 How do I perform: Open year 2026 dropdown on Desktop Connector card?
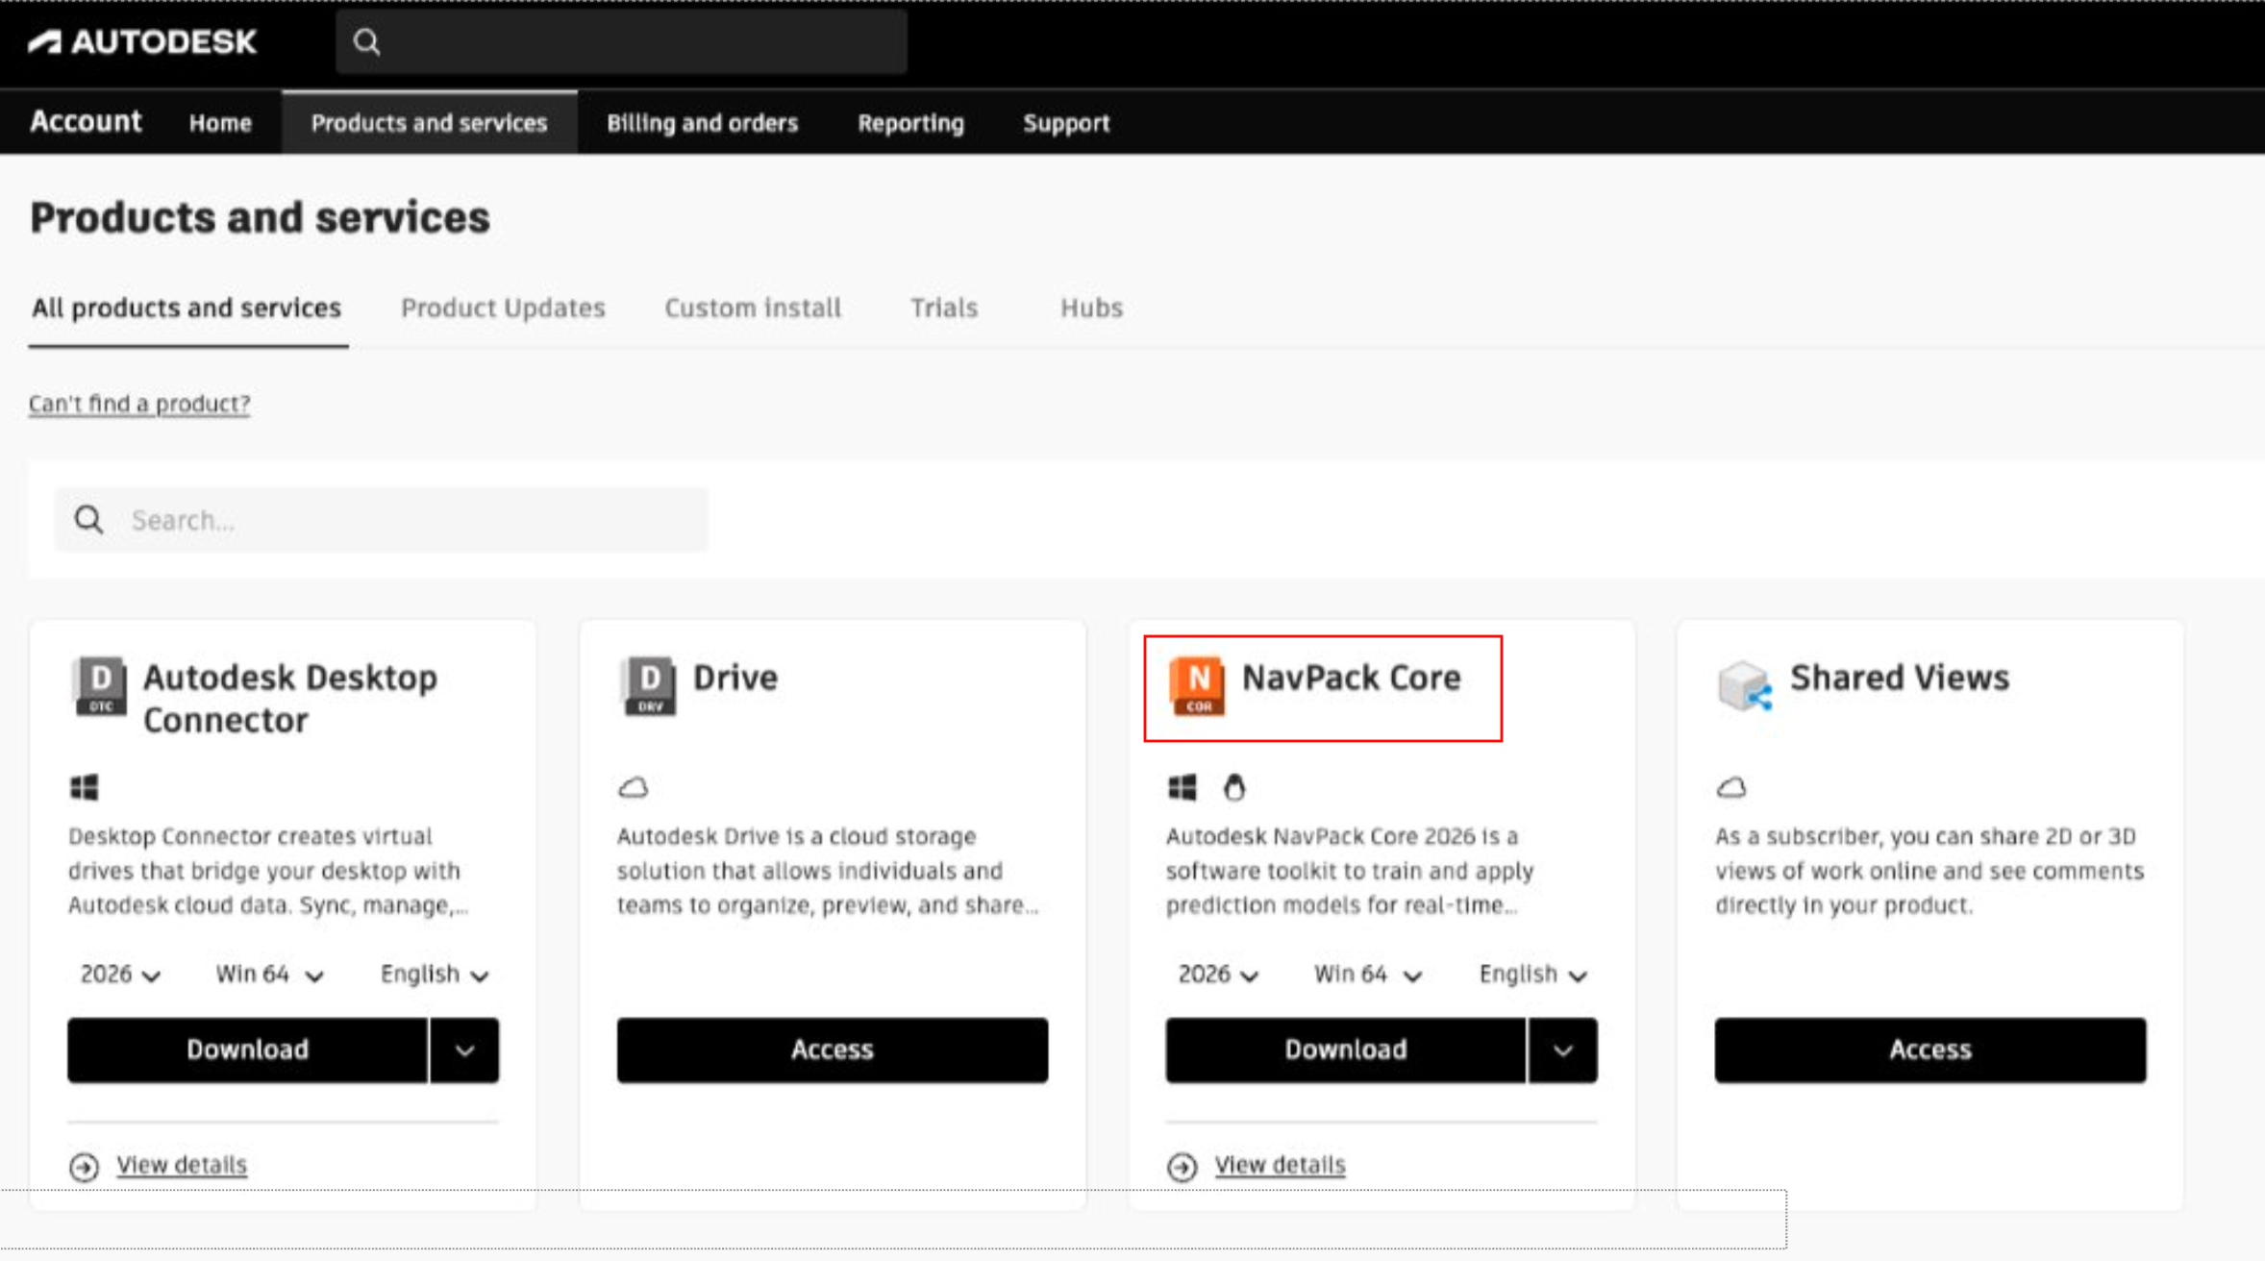coord(120,975)
